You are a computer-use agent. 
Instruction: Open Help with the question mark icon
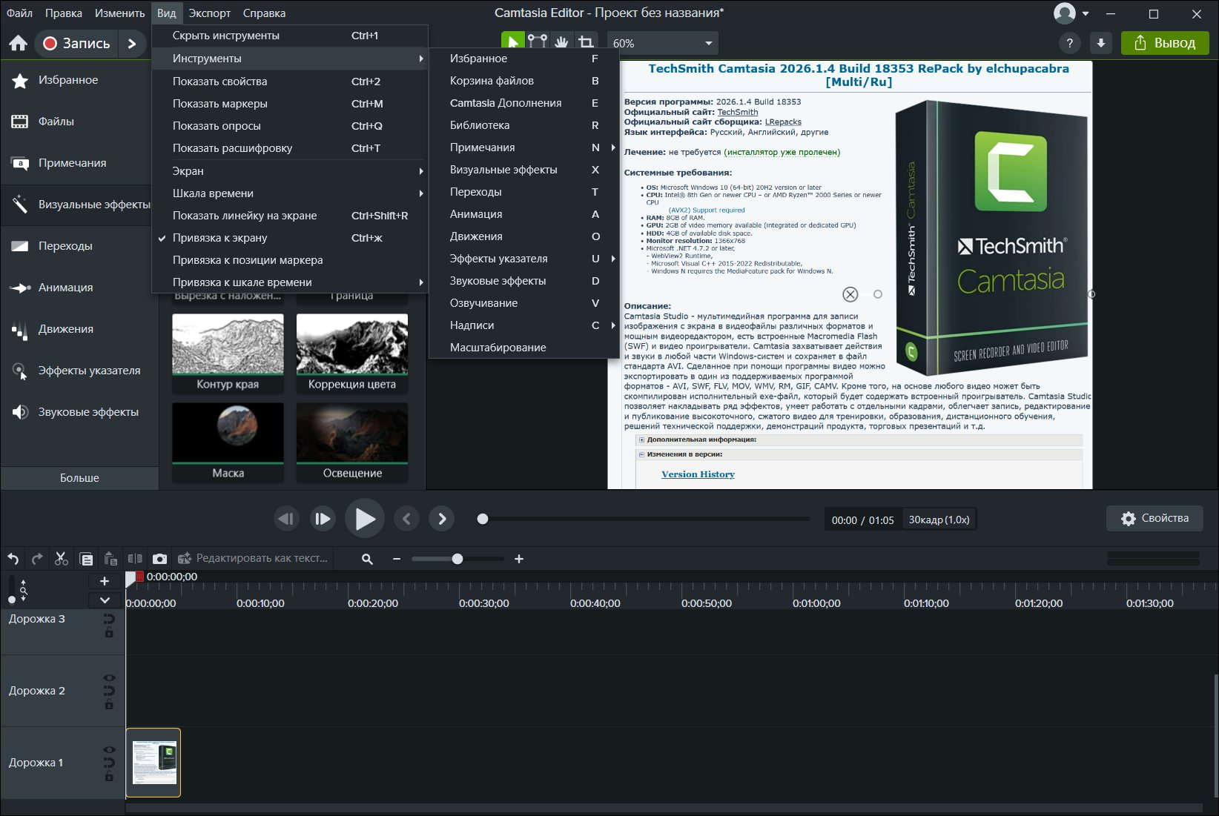[x=1069, y=44]
